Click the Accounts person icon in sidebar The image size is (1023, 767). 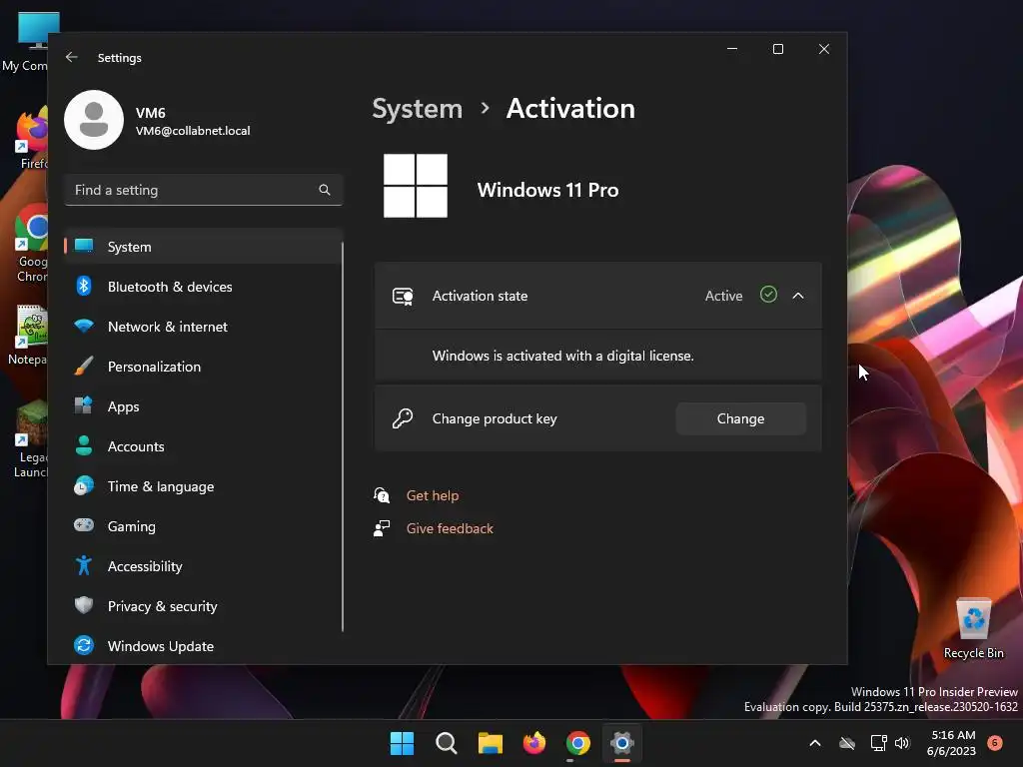(84, 446)
